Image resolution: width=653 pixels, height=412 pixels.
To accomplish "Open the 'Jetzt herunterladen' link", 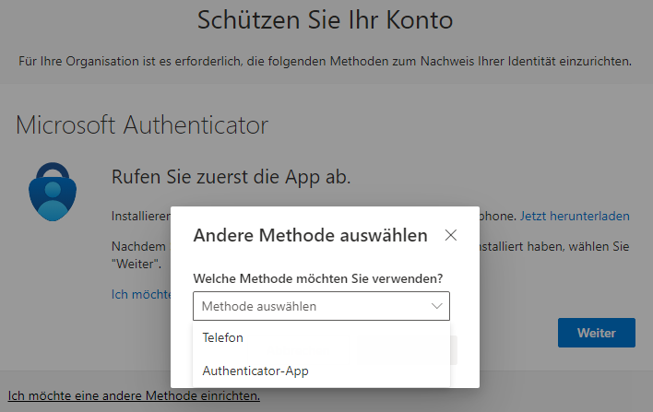I will (575, 217).
